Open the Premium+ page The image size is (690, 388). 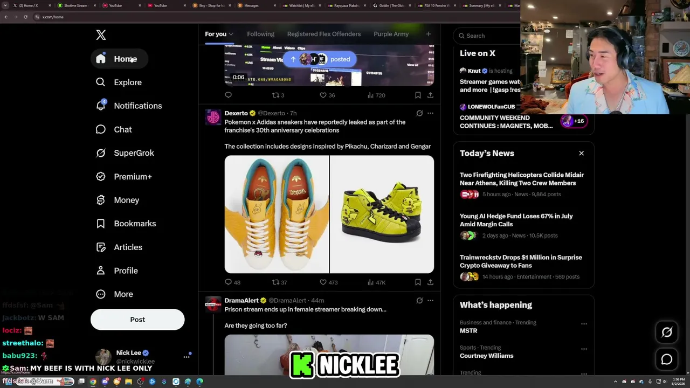tap(123, 177)
